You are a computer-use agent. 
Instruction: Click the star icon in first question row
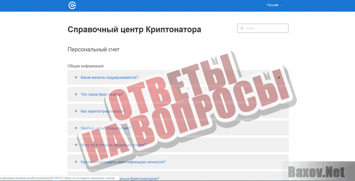point(279,77)
